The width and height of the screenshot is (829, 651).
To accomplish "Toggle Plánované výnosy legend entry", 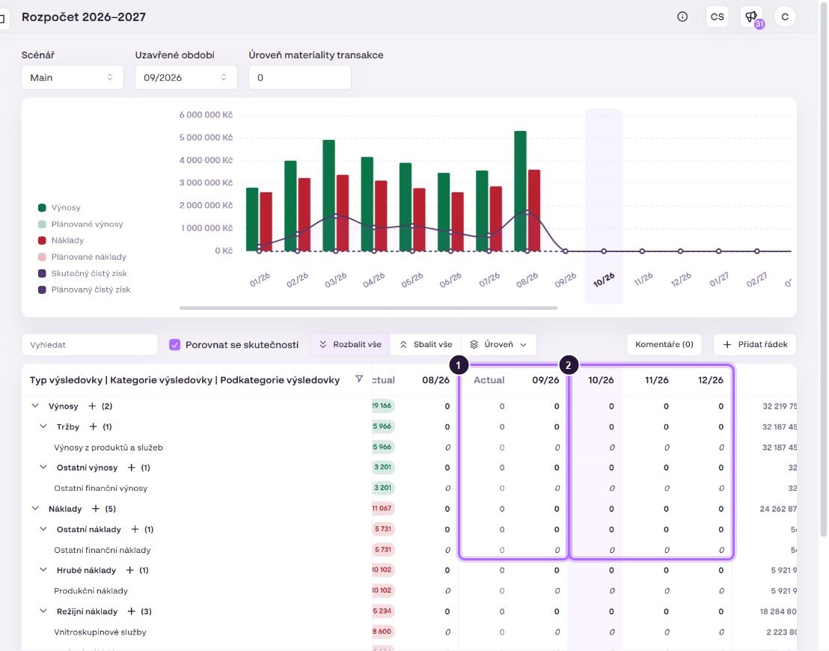I will click(80, 224).
